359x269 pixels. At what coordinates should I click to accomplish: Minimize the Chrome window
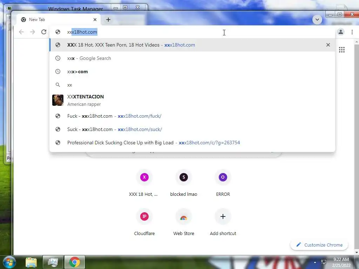click(x=330, y=15)
